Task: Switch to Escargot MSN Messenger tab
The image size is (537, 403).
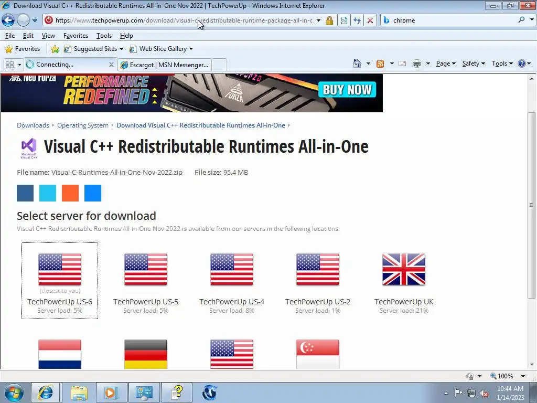Action: point(165,65)
